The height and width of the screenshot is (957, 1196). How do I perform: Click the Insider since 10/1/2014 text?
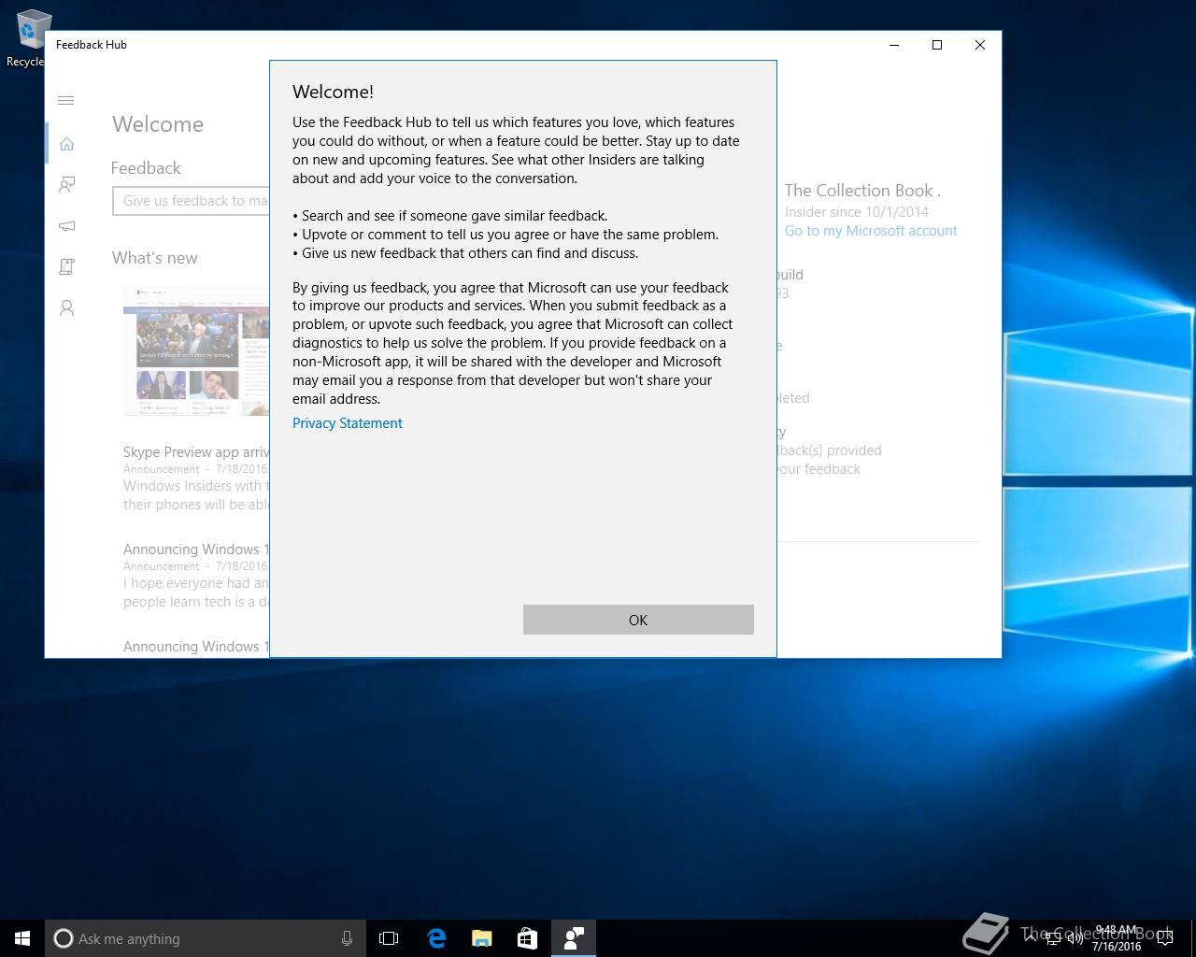[857, 212]
